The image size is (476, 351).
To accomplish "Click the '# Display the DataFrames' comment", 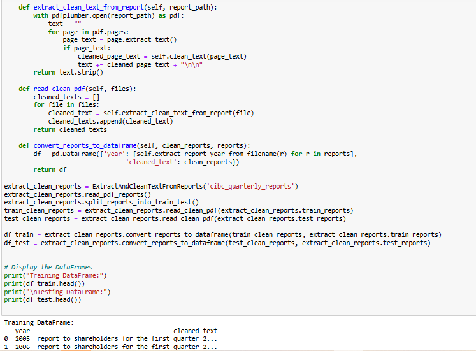I will 48,268.
